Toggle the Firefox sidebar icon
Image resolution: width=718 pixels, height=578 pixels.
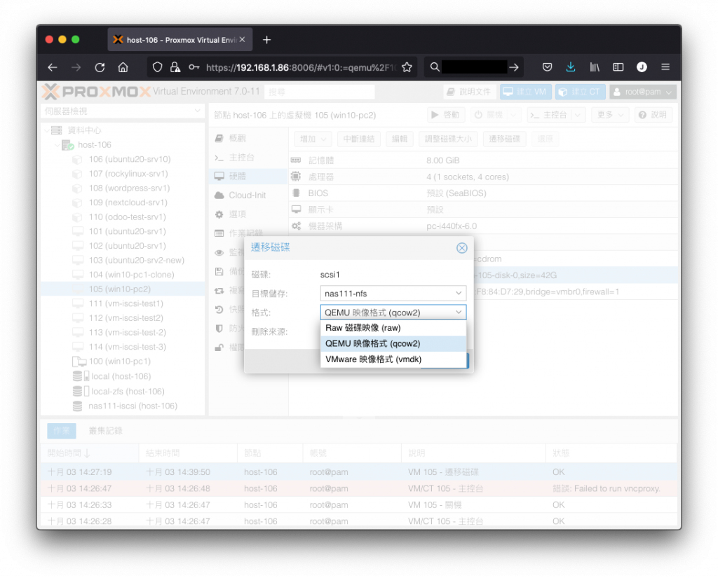(x=618, y=67)
